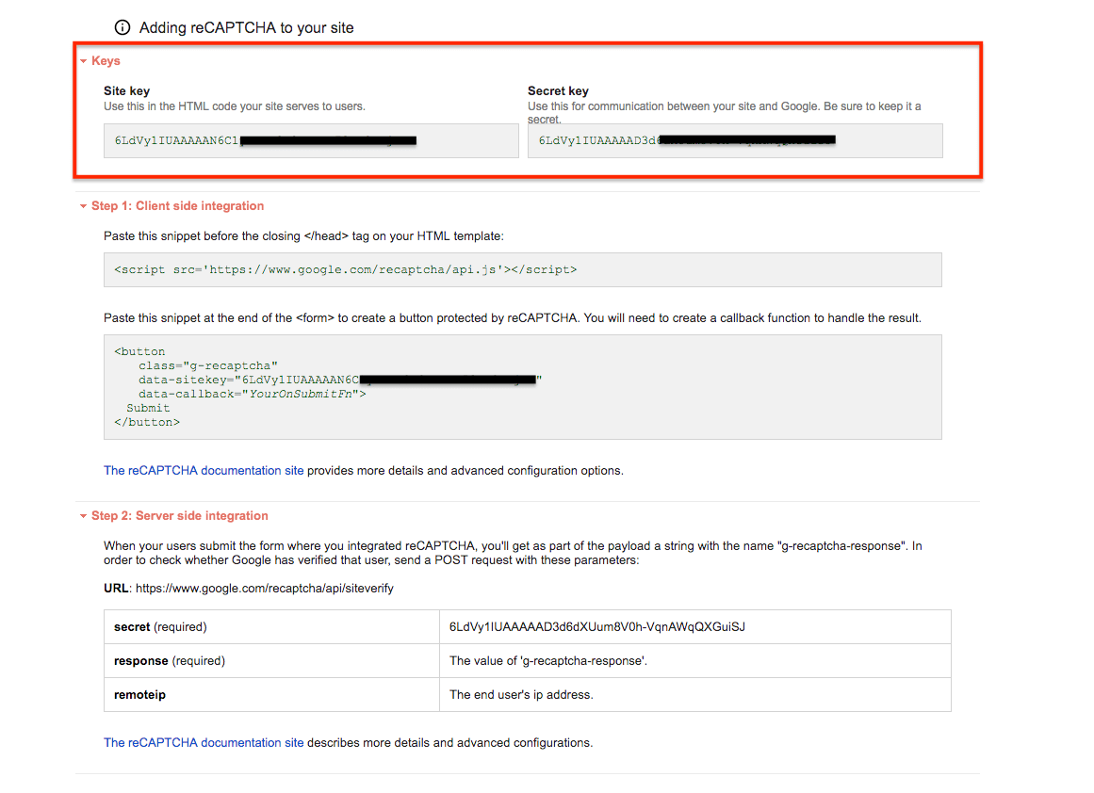Click the info icon beside Adding reCAPTCHA heading
Image resolution: width=1094 pixels, height=793 pixels.
(x=122, y=27)
